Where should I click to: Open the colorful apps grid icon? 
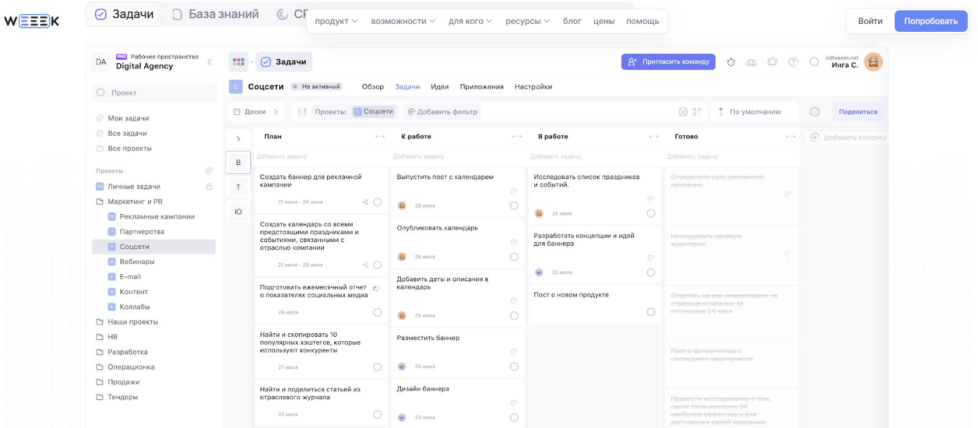(238, 62)
